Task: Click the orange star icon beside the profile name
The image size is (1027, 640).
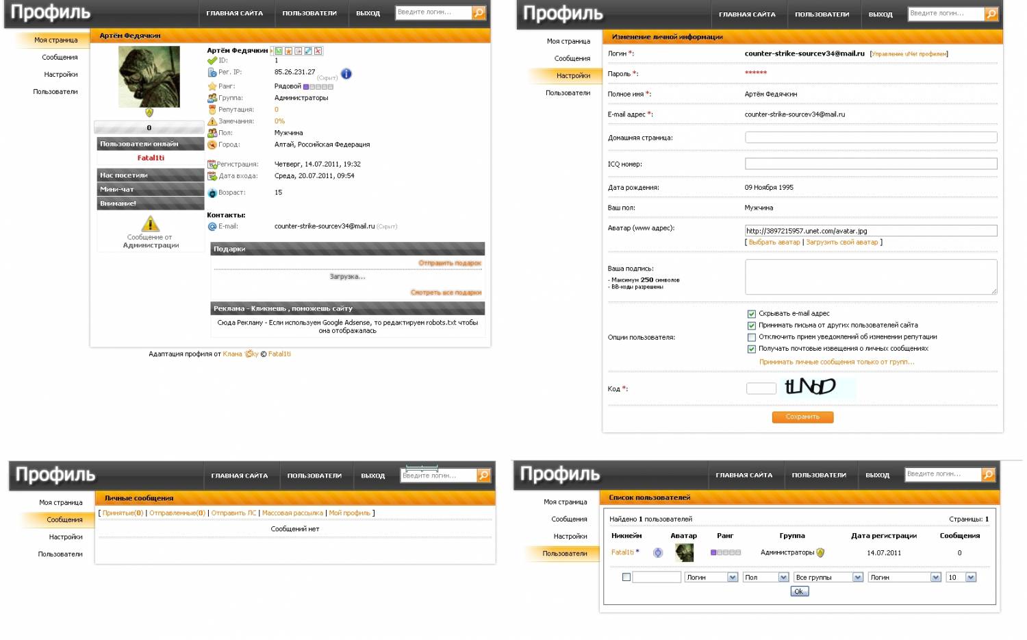Action: click(x=289, y=51)
